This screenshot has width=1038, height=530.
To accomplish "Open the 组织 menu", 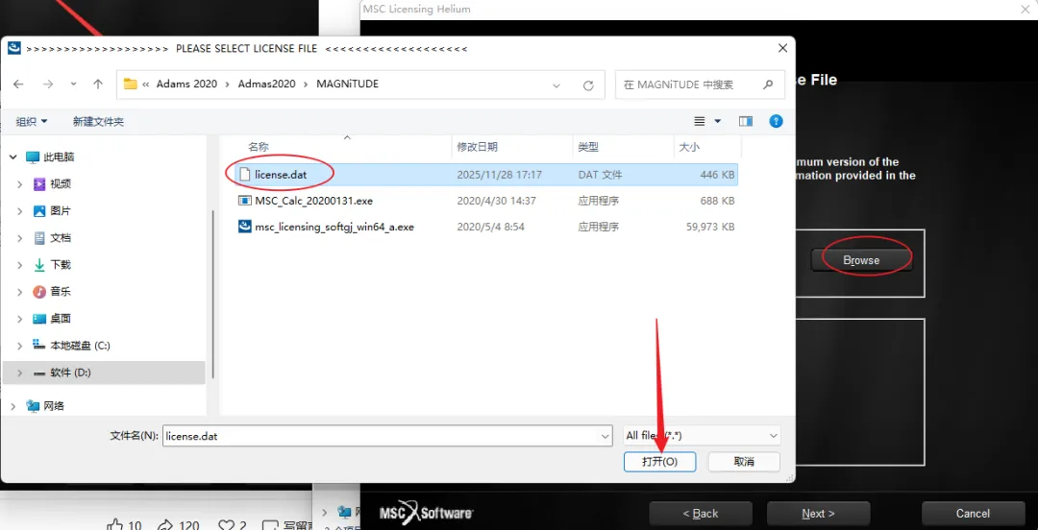I will pyautogui.click(x=32, y=122).
